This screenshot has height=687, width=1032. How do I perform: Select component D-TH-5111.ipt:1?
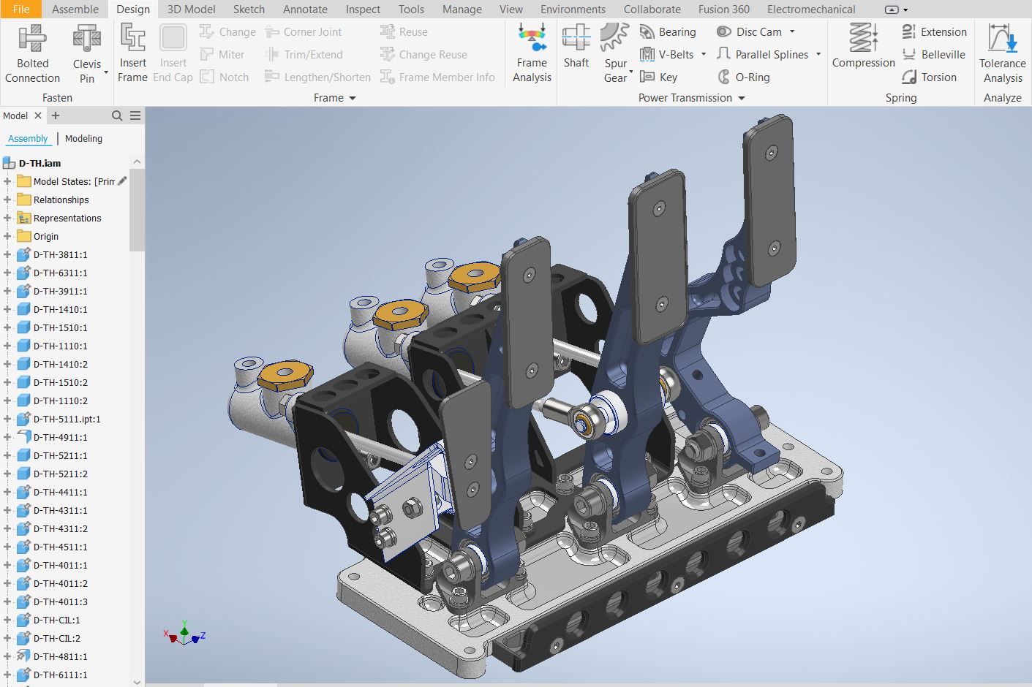click(x=67, y=419)
